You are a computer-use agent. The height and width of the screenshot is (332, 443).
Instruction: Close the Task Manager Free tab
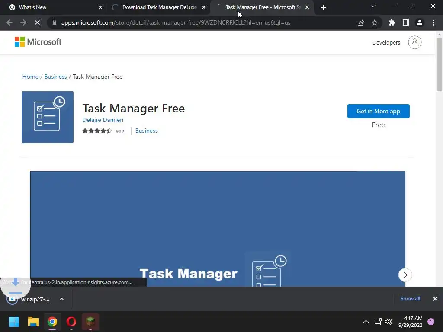307,7
